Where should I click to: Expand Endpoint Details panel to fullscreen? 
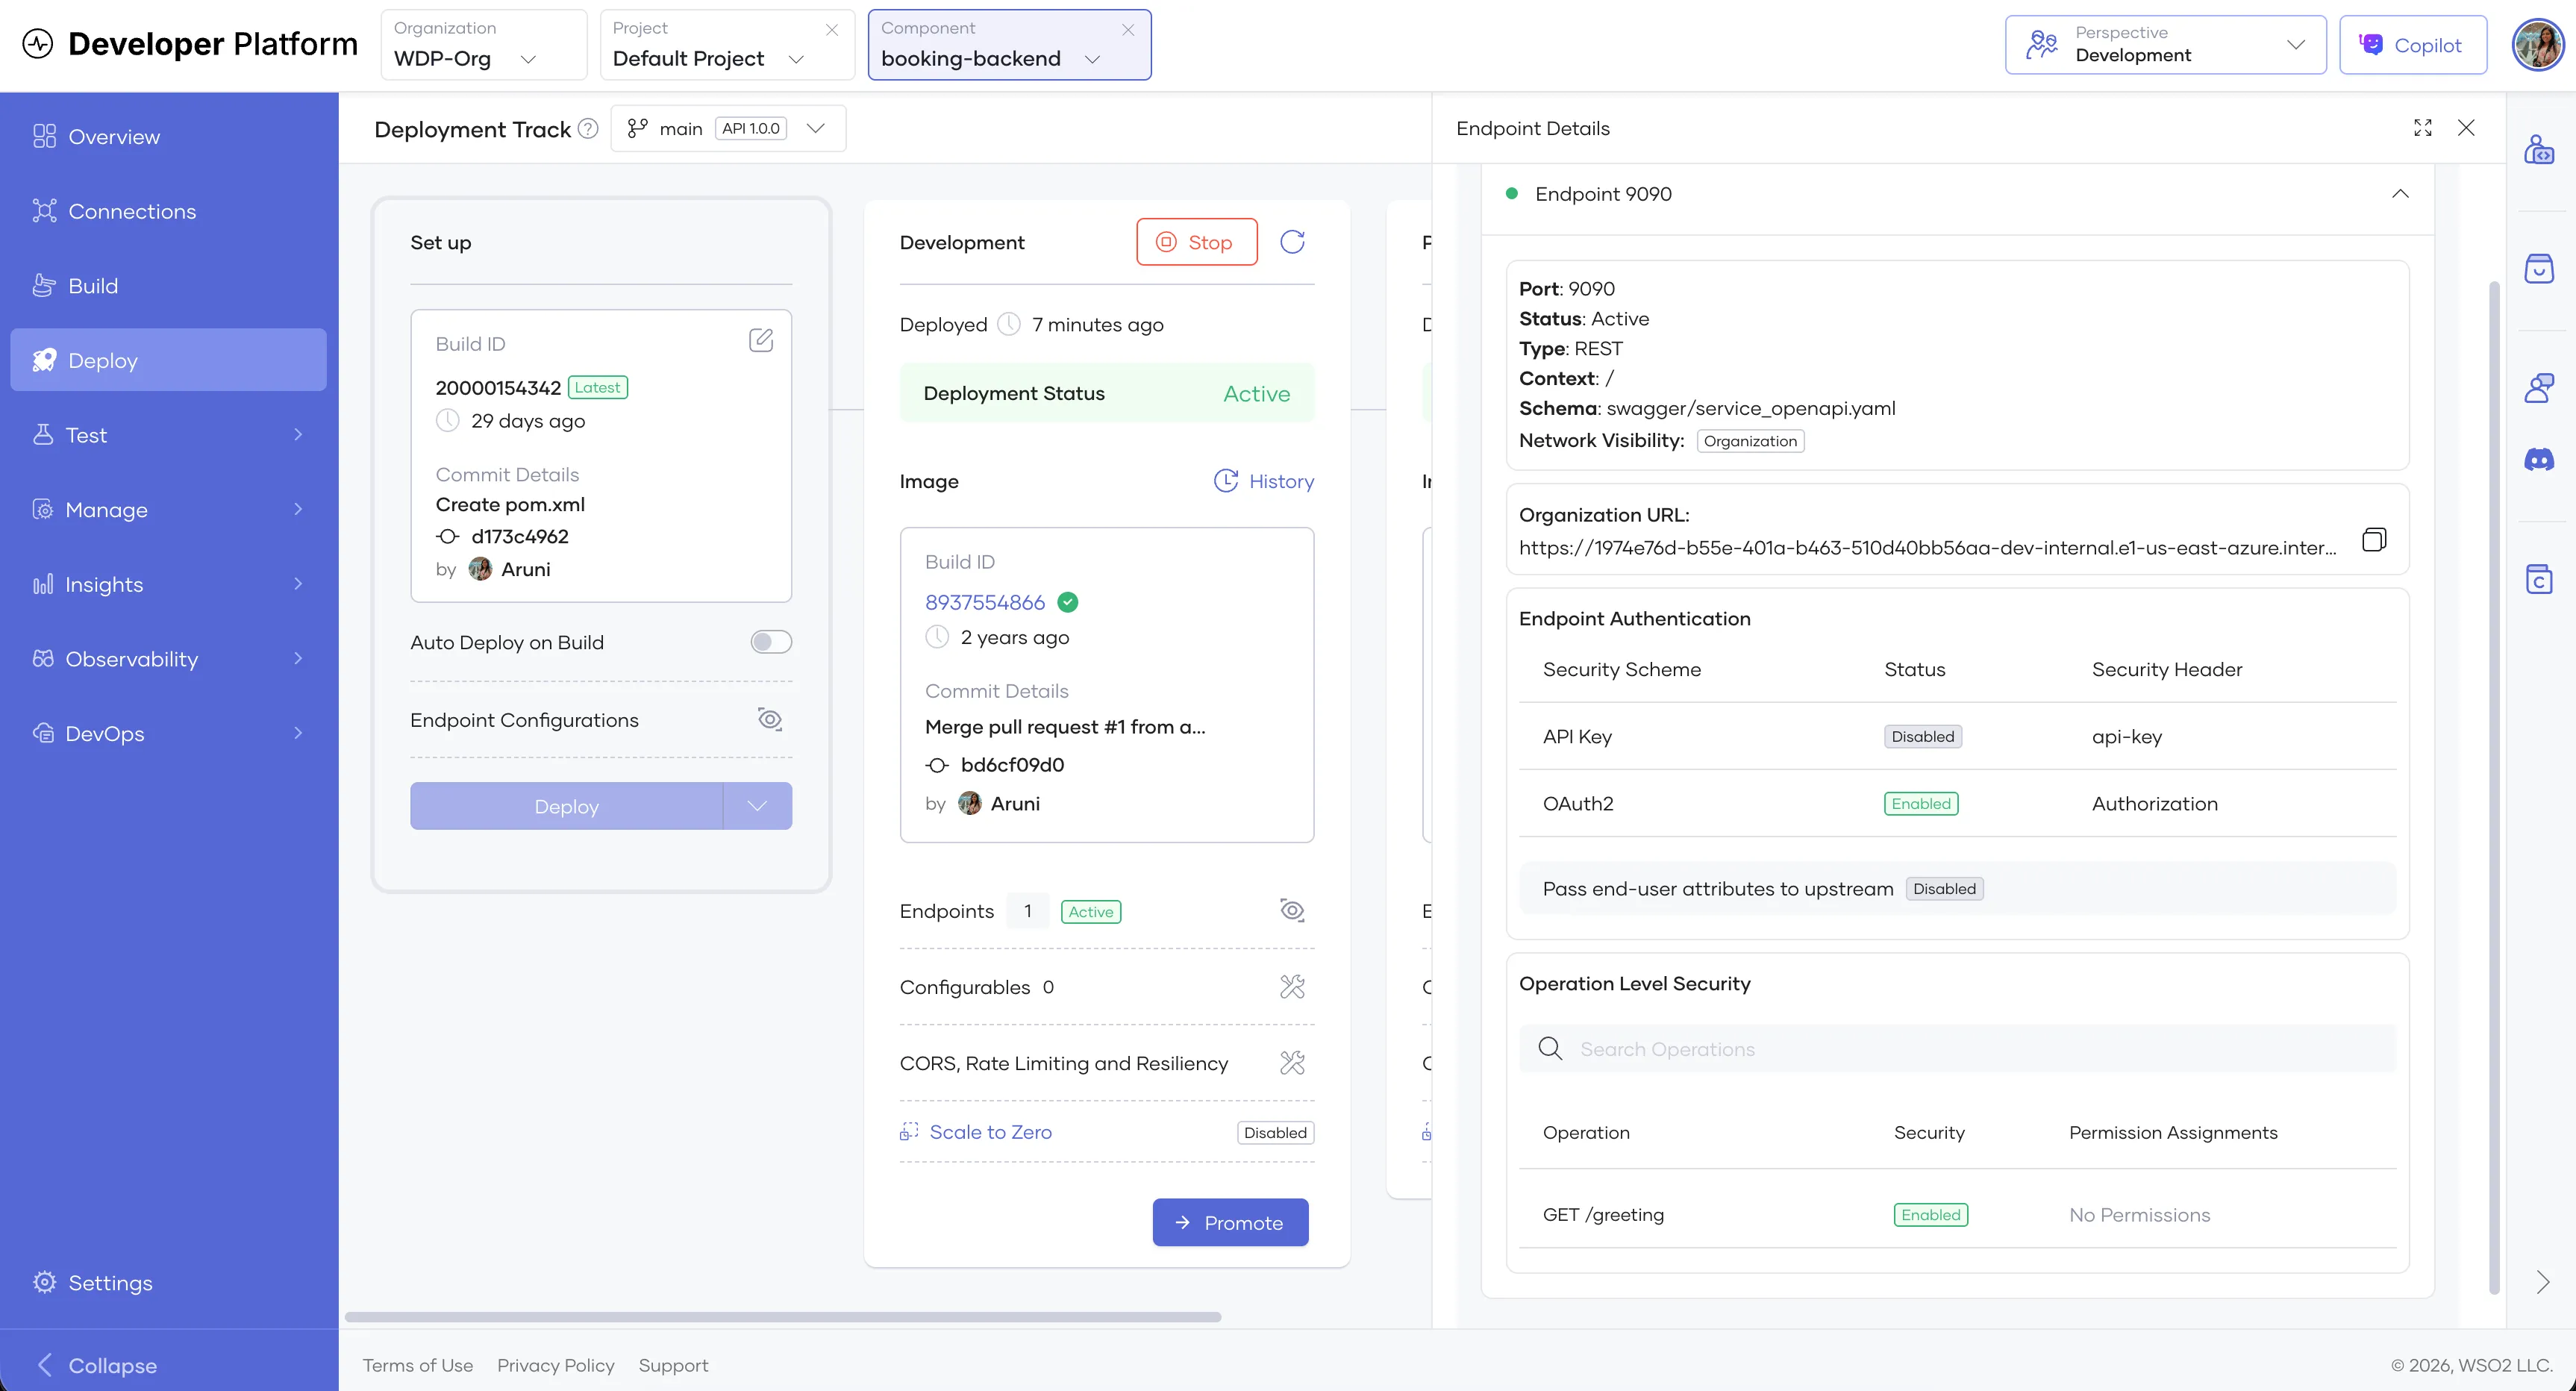(x=2422, y=128)
